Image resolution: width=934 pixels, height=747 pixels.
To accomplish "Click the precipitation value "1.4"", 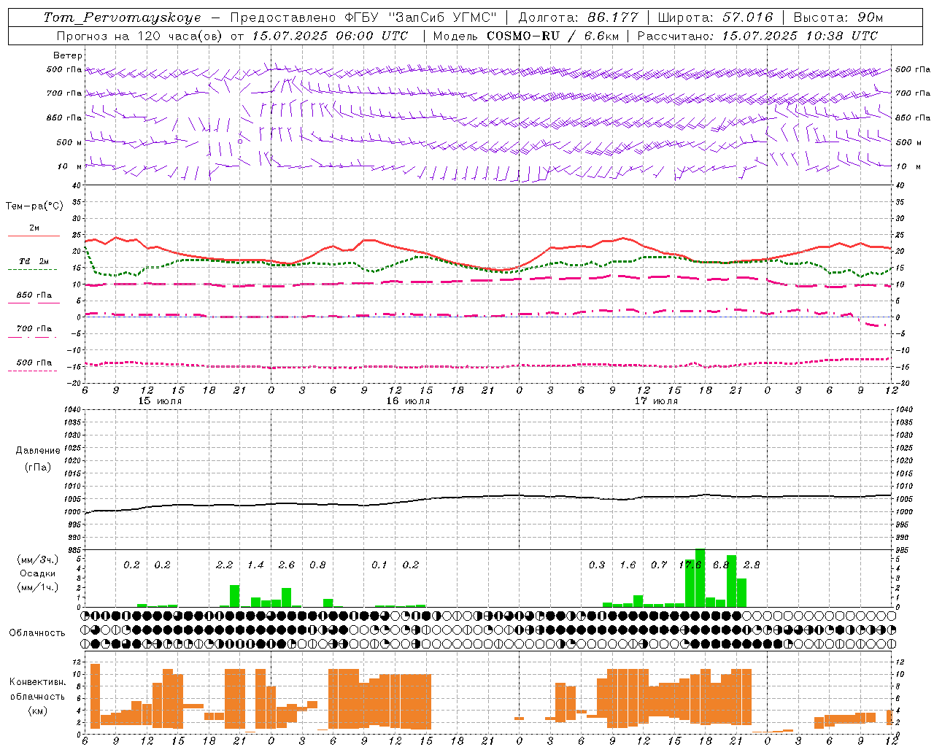I will [255, 565].
